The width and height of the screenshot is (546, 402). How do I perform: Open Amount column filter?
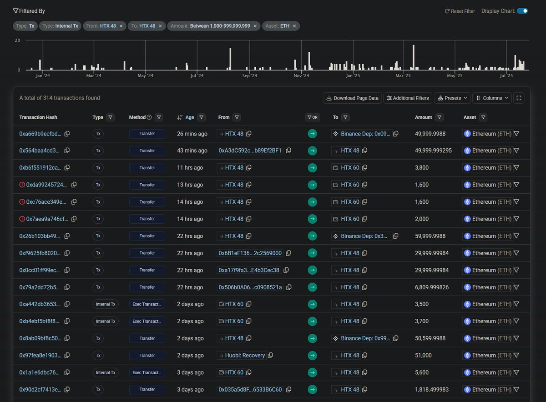tap(439, 117)
